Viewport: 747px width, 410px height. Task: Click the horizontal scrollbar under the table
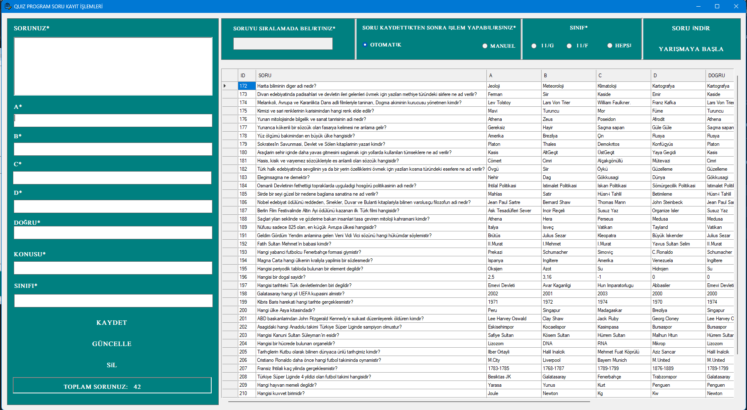click(x=409, y=402)
